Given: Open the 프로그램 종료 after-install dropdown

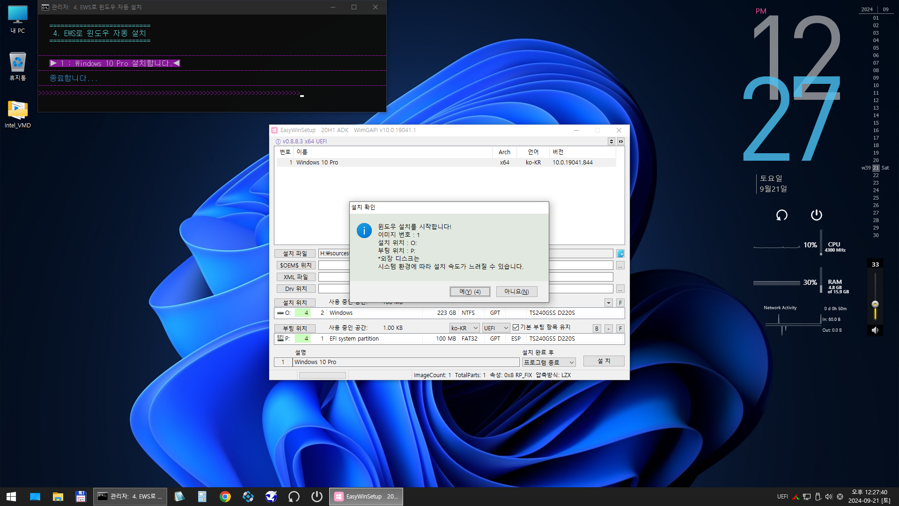Looking at the screenshot, I should [549, 362].
